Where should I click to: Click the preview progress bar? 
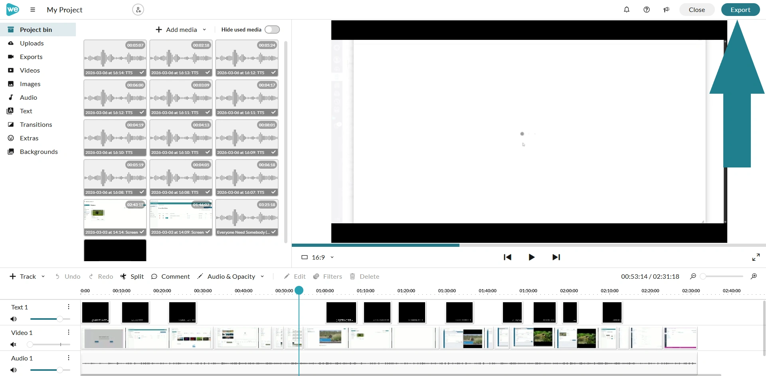coord(528,245)
